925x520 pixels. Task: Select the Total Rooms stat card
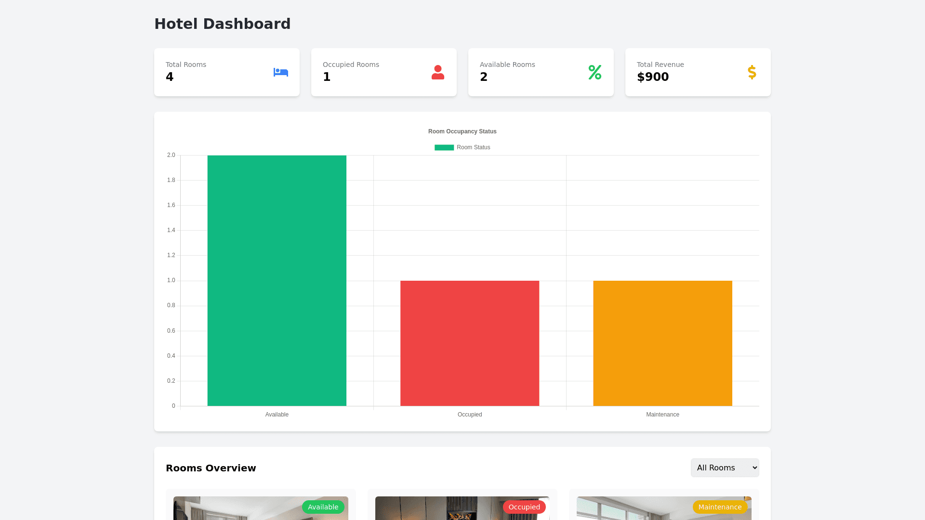pos(226,72)
